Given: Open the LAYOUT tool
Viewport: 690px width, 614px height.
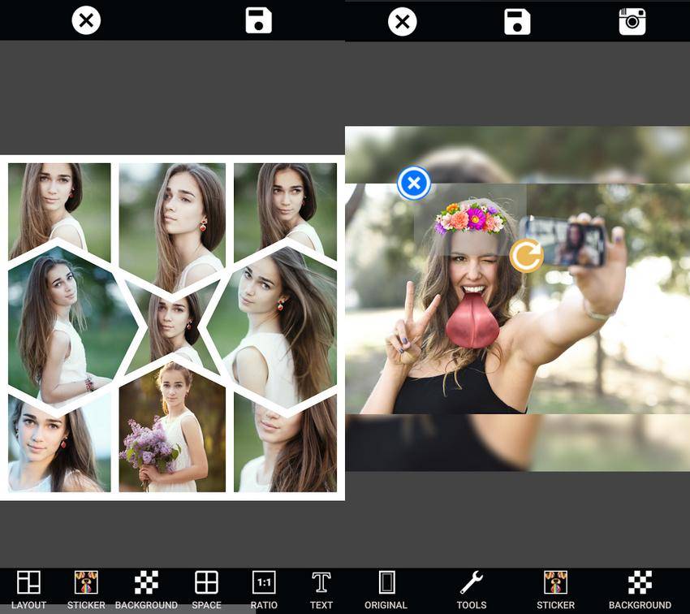Looking at the screenshot, I should point(28,590).
